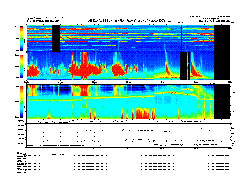This screenshot has width=248, height=191.
Task: Click the 60.00 label on RAD1 scale
Action: click(x=17, y=55)
